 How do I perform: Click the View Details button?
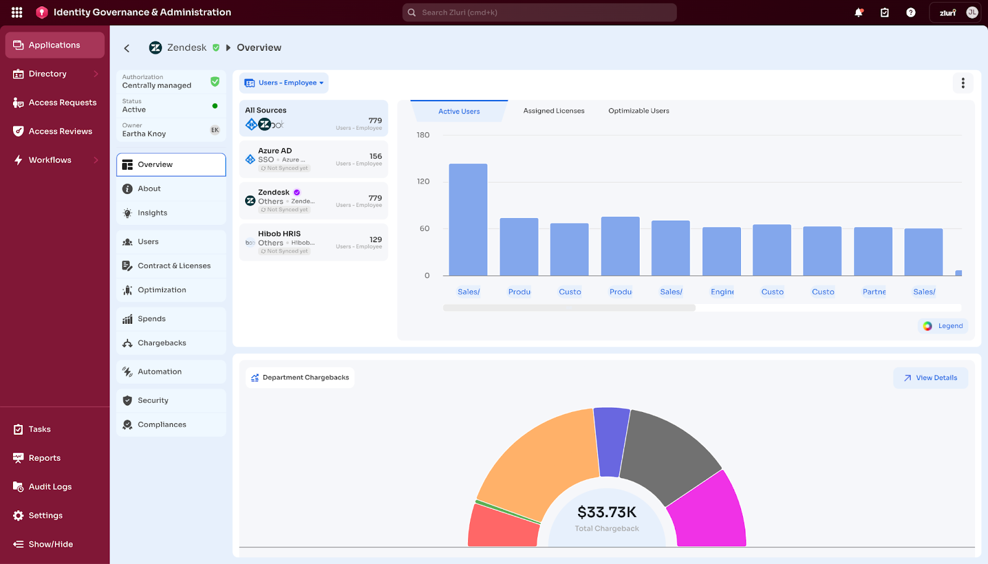click(x=931, y=378)
